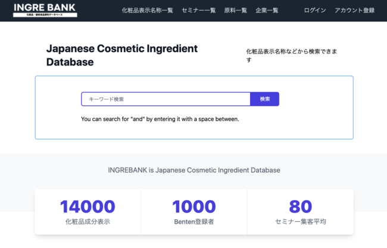387x248 pixels.
Task: Click the 検索 search button
Action: coord(265,99)
